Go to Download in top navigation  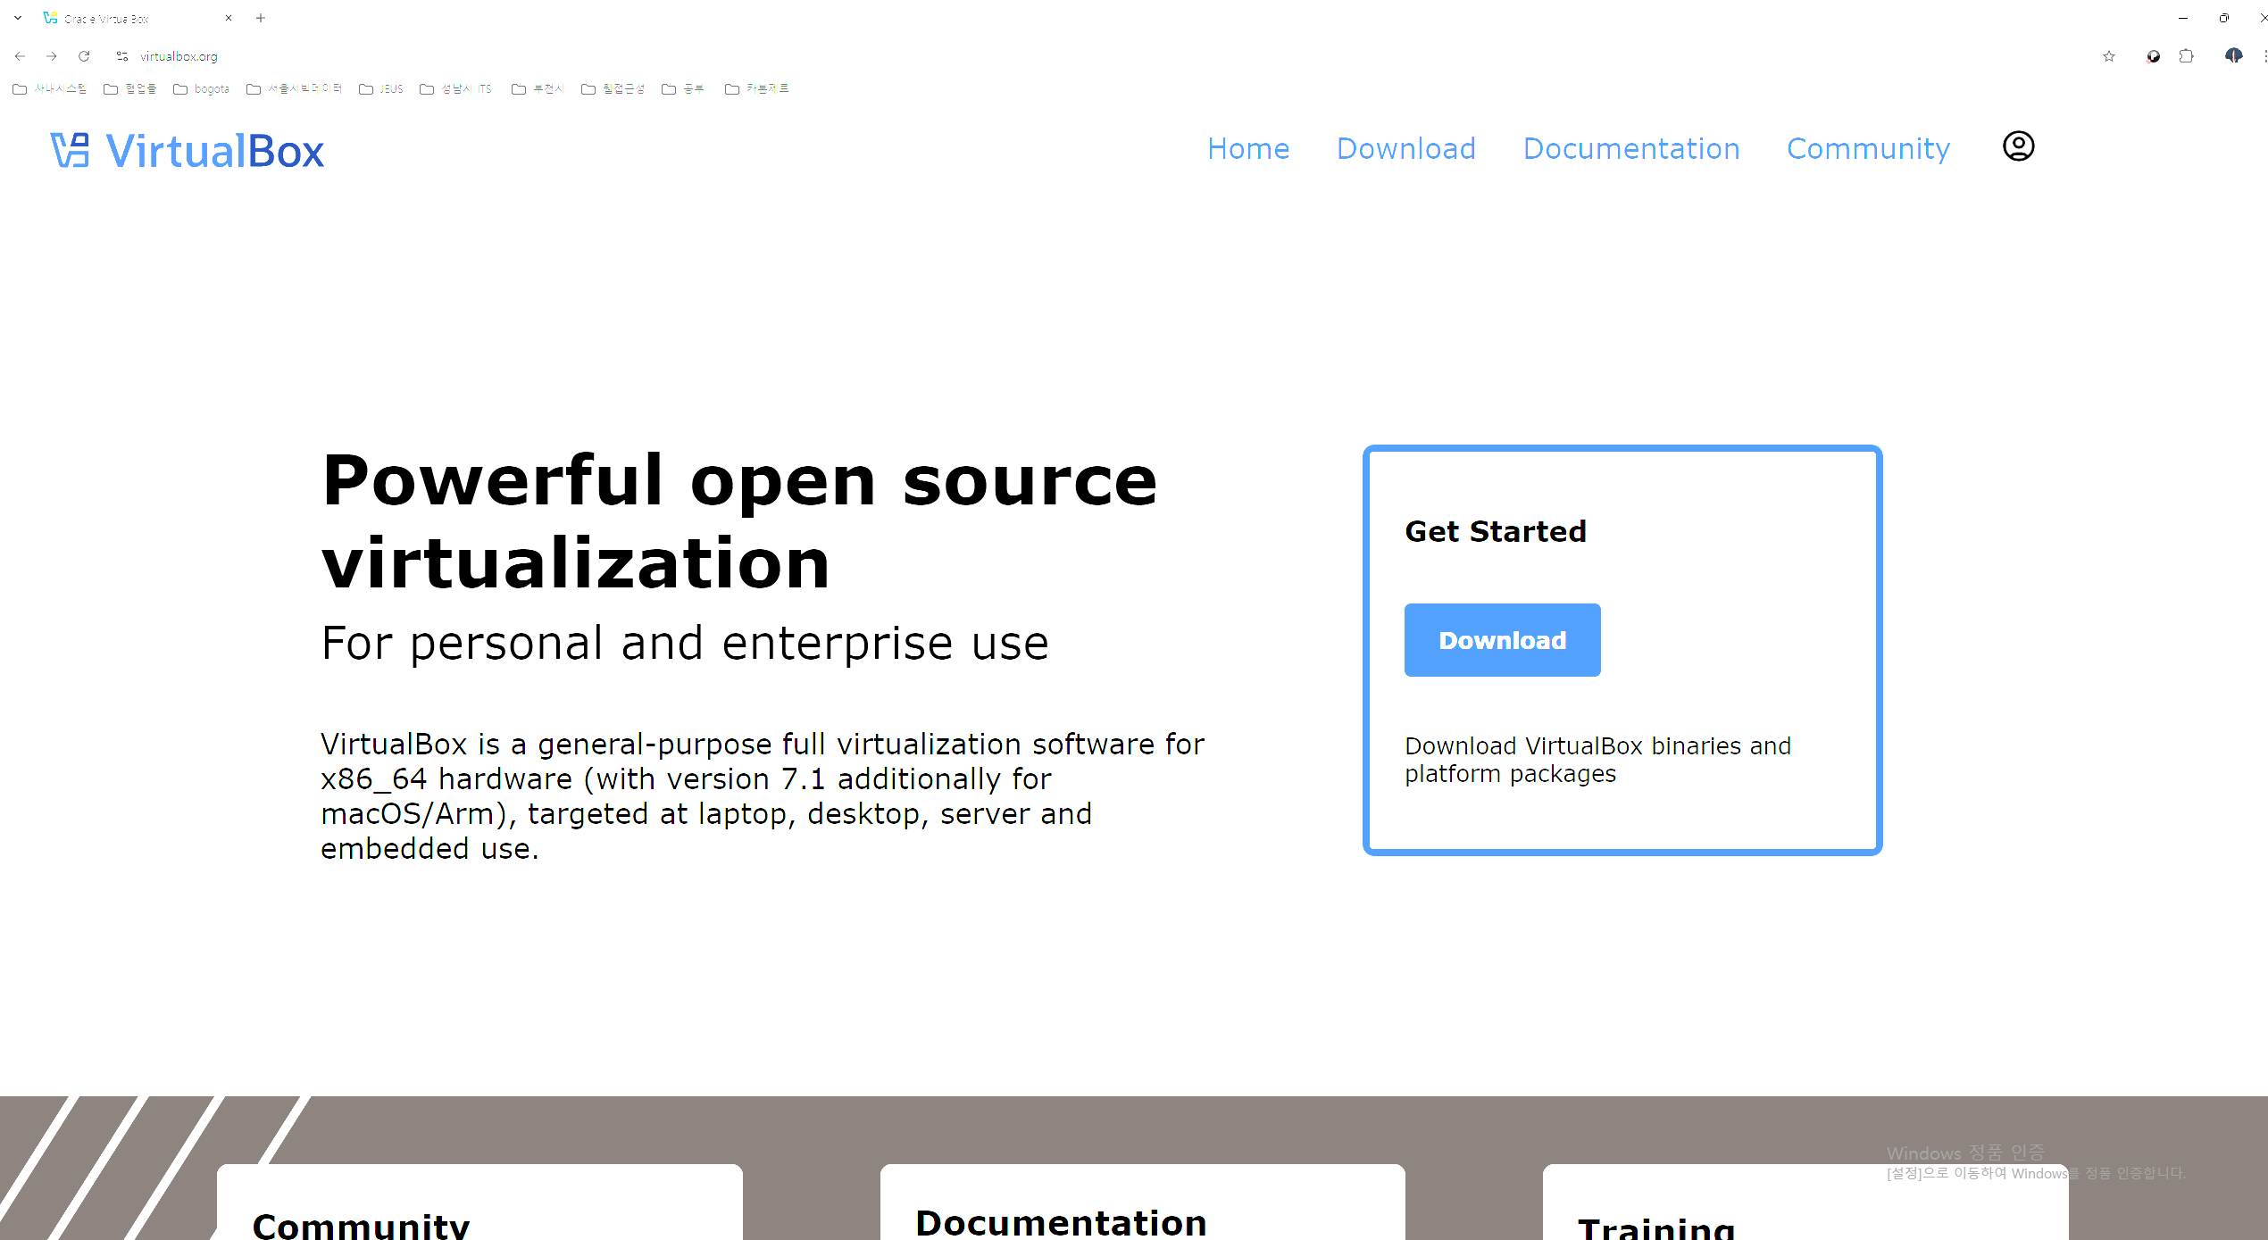(x=1405, y=148)
